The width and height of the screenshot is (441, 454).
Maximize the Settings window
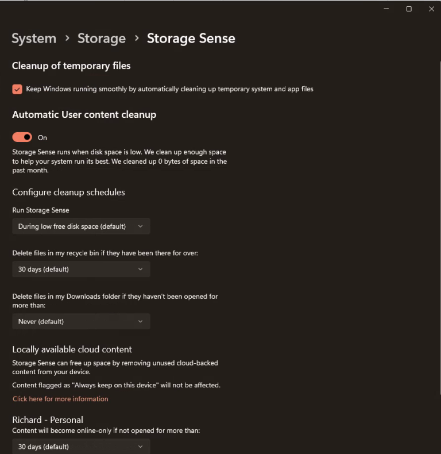(409, 9)
